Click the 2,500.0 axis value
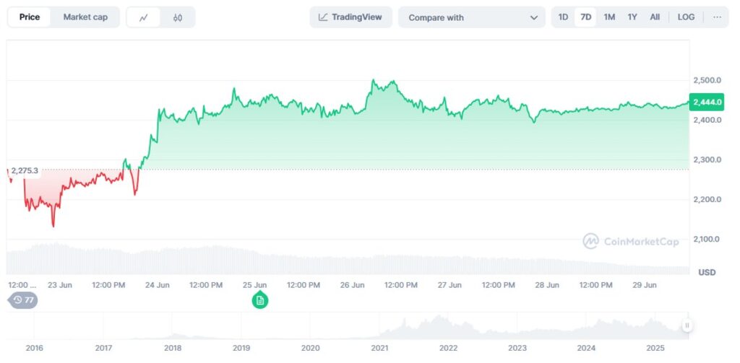740x363 pixels. coord(707,80)
